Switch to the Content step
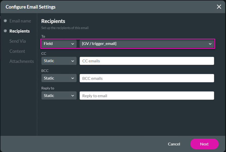The image size is (226, 152). 17,51
